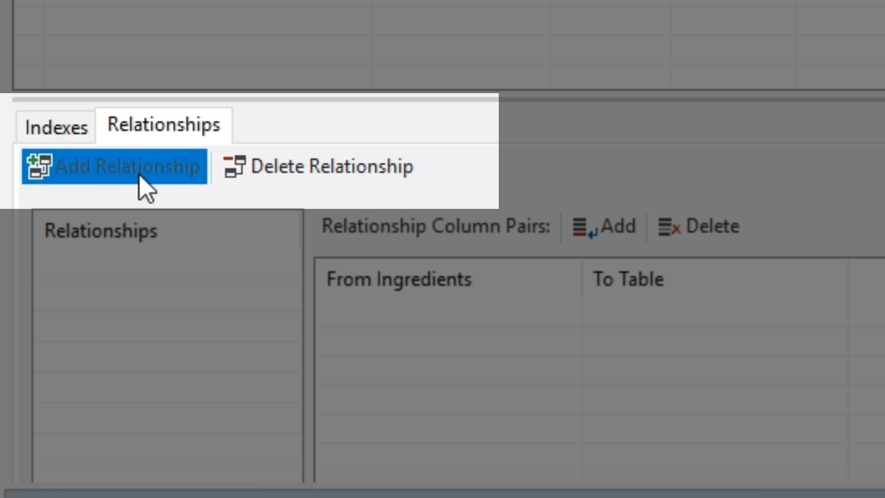Click the Add text beside Column Pairs
This screenshot has height=498, width=885.
tap(618, 226)
